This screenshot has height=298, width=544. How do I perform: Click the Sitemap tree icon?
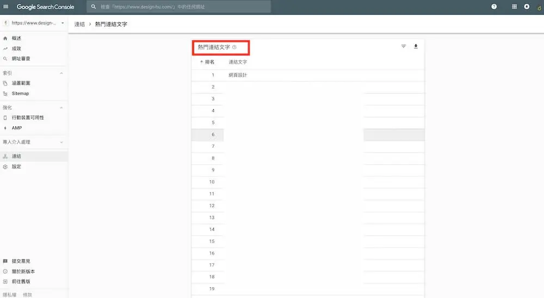point(5,94)
